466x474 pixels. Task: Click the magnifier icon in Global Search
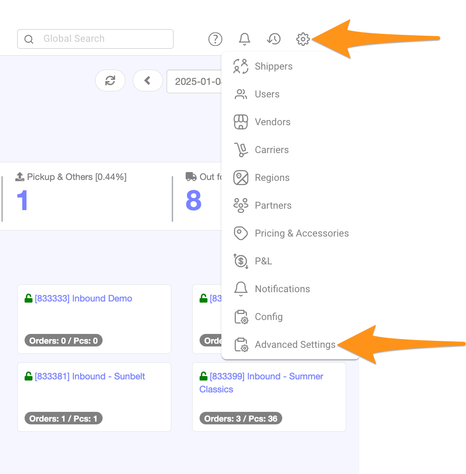29,39
